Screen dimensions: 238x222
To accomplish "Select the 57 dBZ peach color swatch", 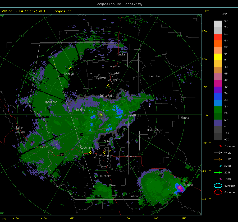I will 218,50.
